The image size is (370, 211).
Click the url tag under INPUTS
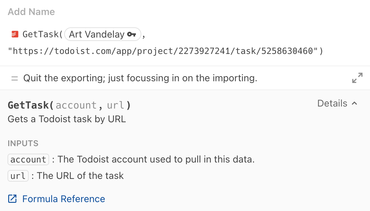click(18, 176)
